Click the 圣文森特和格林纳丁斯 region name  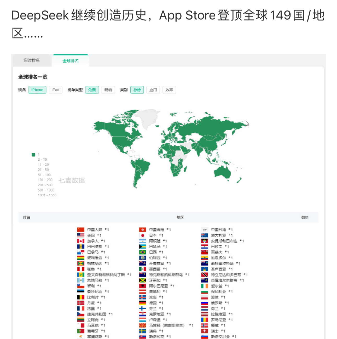pos(106,275)
